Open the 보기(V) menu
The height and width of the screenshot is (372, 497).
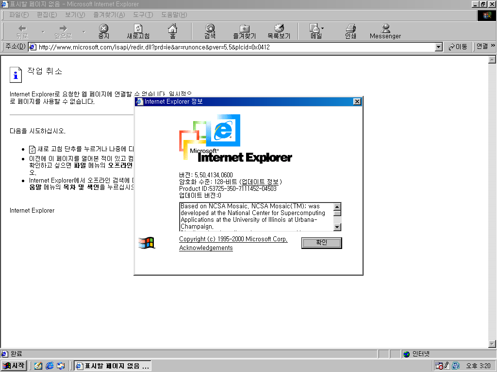[75, 15]
